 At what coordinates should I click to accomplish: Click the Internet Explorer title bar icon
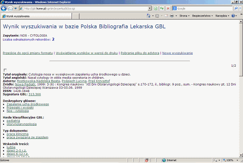pyautogui.click(x=2, y=2)
